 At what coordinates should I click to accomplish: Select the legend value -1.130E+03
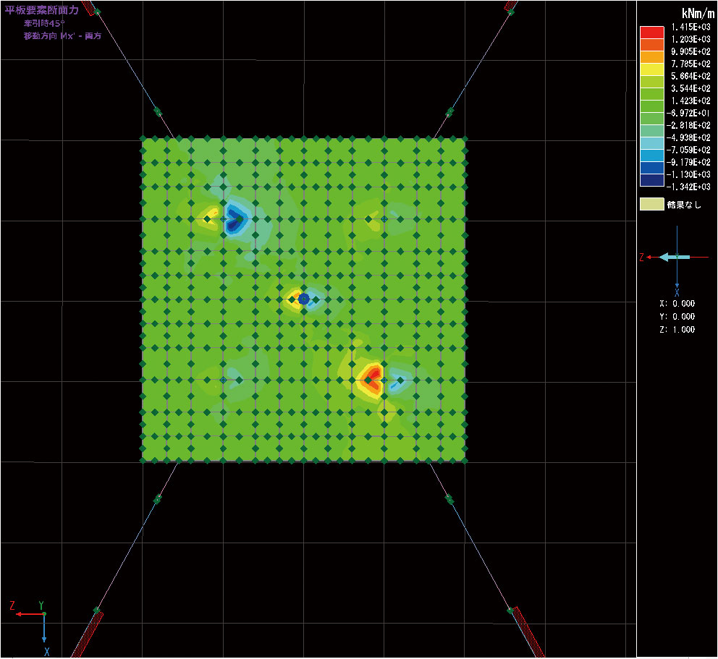tap(688, 174)
